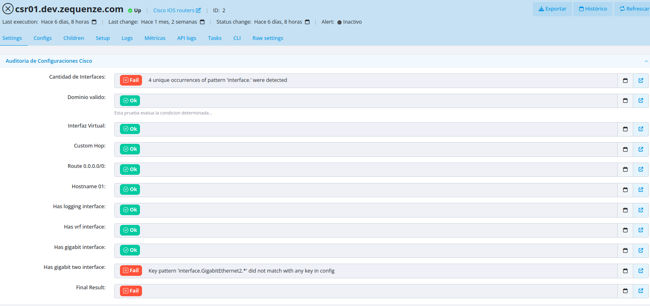The image size is (650, 306).
Task: Open external link icon for Dominio valido
Action: coord(641,101)
